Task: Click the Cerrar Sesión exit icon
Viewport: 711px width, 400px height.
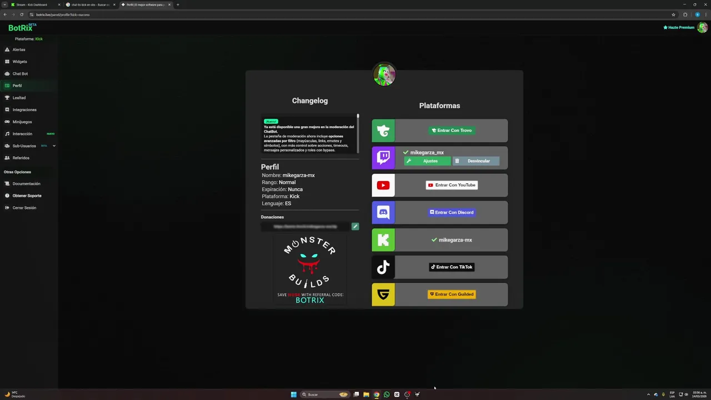Action: pos(7,208)
